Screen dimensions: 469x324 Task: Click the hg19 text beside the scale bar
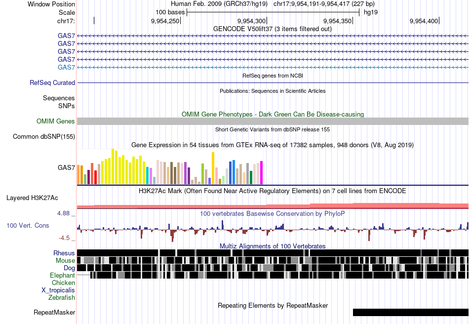(371, 12)
